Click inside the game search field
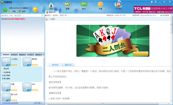The width and height of the screenshot is (173, 105). point(21,15)
